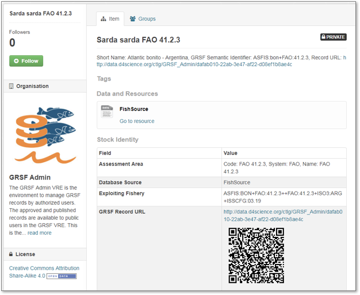
Task: Click the GRSF Record URL table link
Action: point(283,216)
